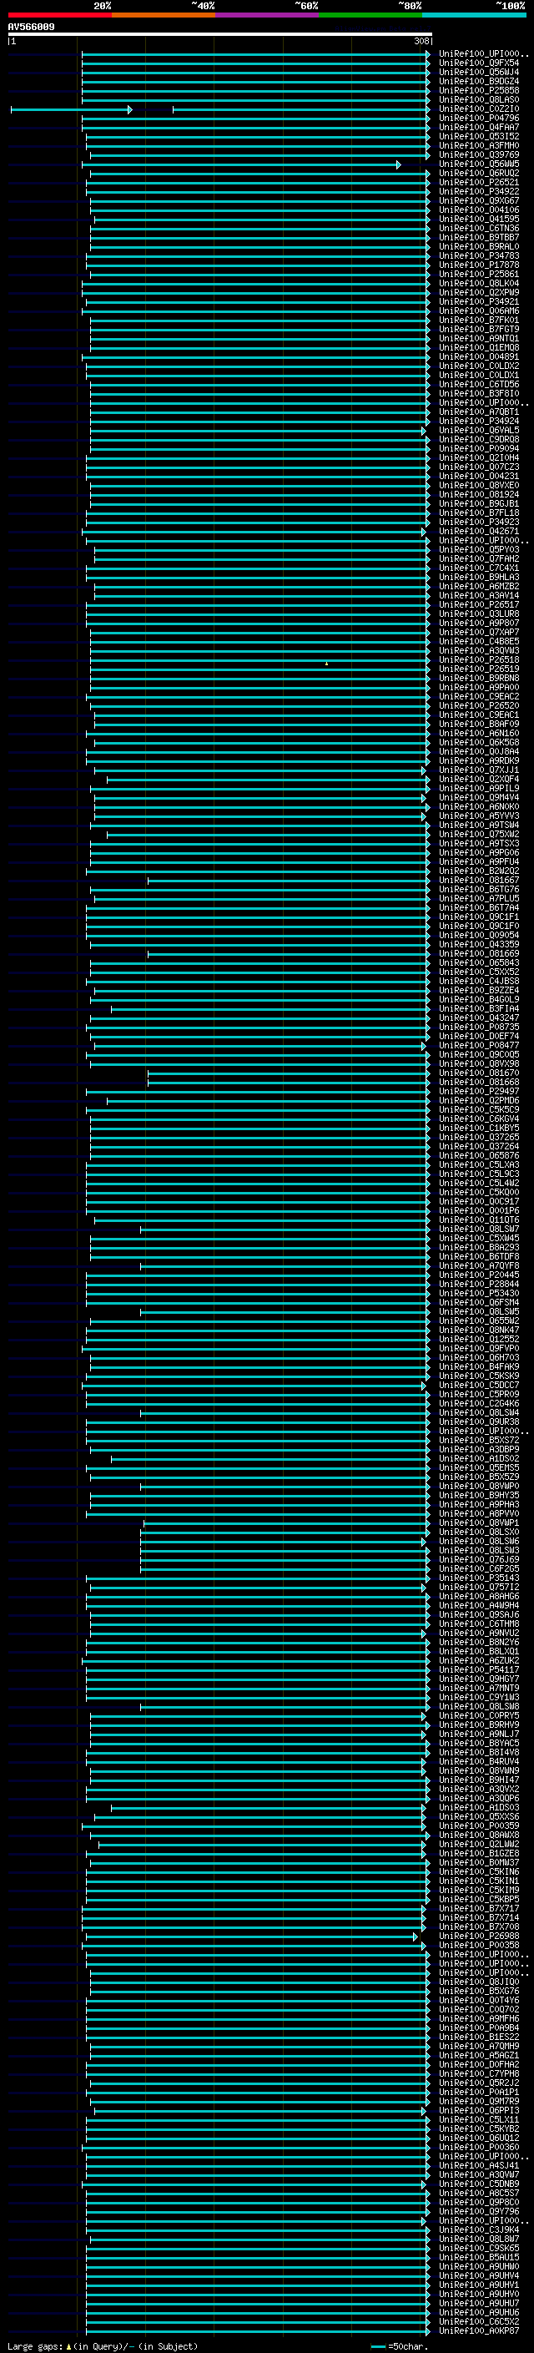Image resolution: width=534 pixels, height=2353 pixels.
Task: Select hit UniRef100_Q0C917
Action: pyautogui.click(x=479, y=1202)
